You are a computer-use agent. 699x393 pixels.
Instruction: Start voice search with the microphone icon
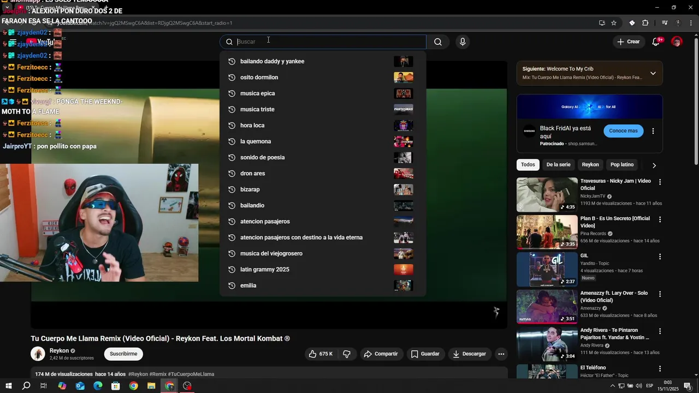pyautogui.click(x=463, y=42)
